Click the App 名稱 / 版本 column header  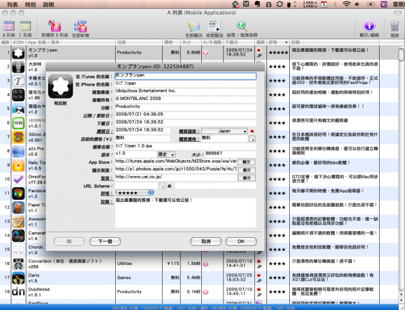point(70,42)
